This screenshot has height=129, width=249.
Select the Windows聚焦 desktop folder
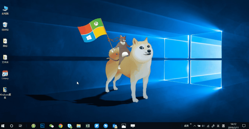pos(5,93)
